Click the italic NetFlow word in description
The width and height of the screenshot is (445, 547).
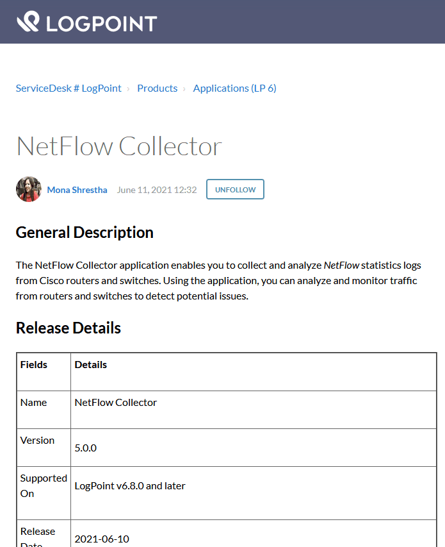point(341,265)
